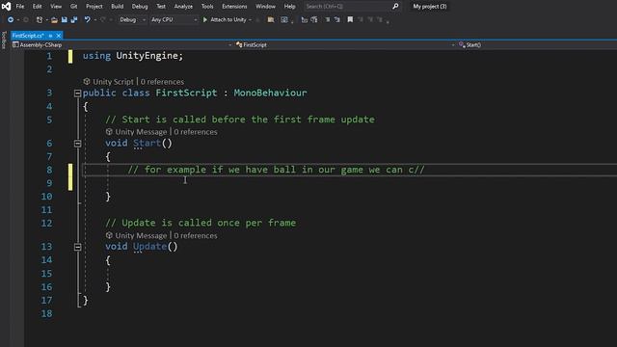
Task: Click the Find in Files folder icon
Action: click(271, 19)
